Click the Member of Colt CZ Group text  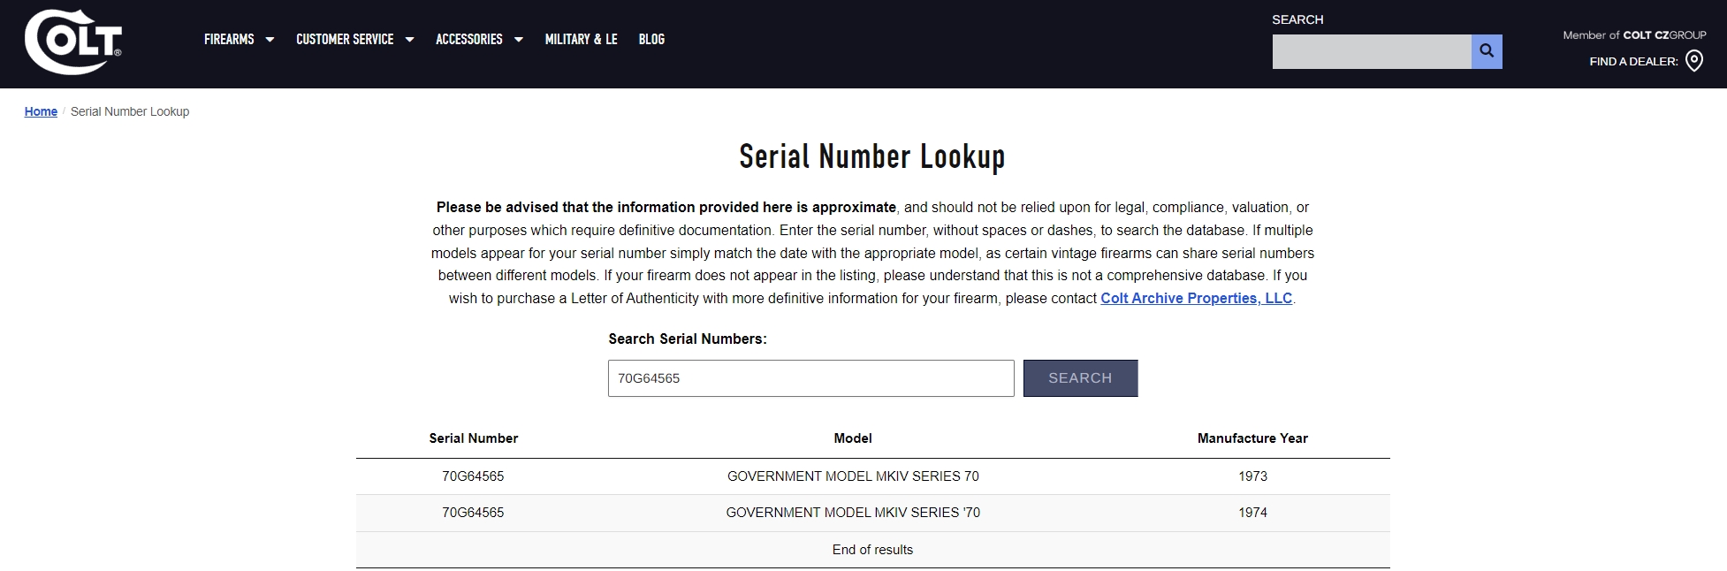coord(1633,35)
